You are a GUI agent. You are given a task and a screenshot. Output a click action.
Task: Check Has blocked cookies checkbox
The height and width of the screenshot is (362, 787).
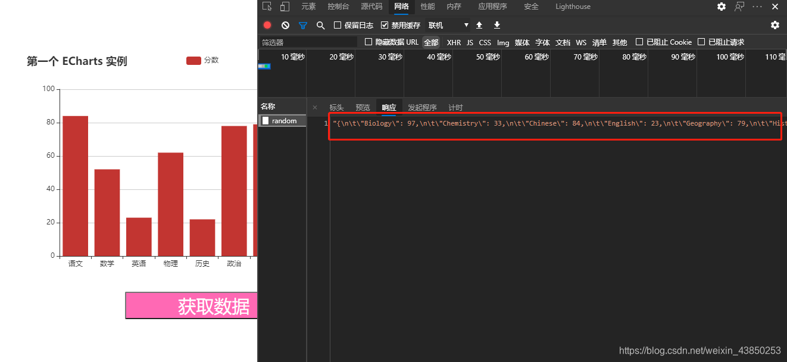point(639,42)
